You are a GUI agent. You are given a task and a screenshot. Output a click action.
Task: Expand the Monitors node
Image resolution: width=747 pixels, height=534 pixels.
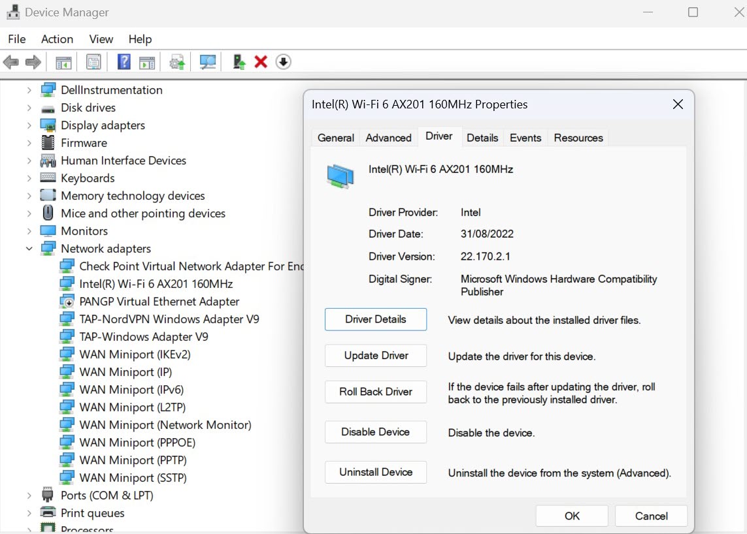click(29, 231)
